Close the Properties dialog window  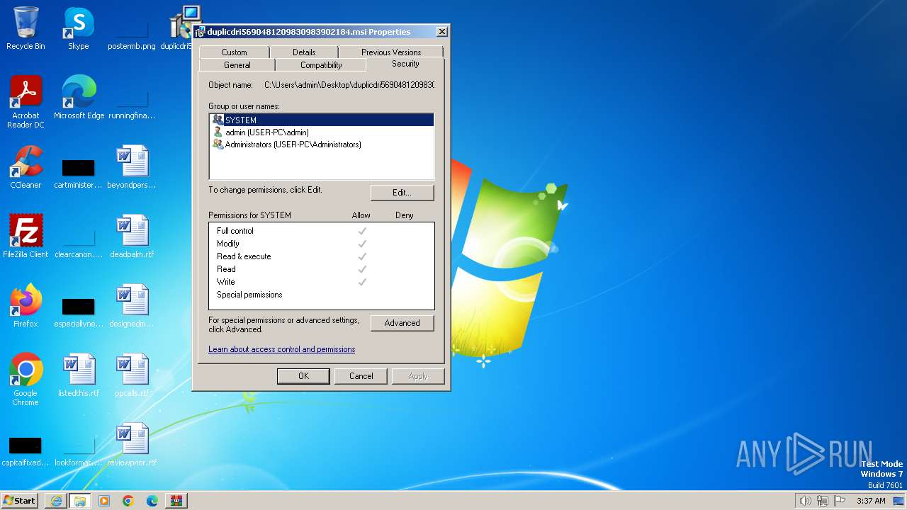pyautogui.click(x=442, y=32)
